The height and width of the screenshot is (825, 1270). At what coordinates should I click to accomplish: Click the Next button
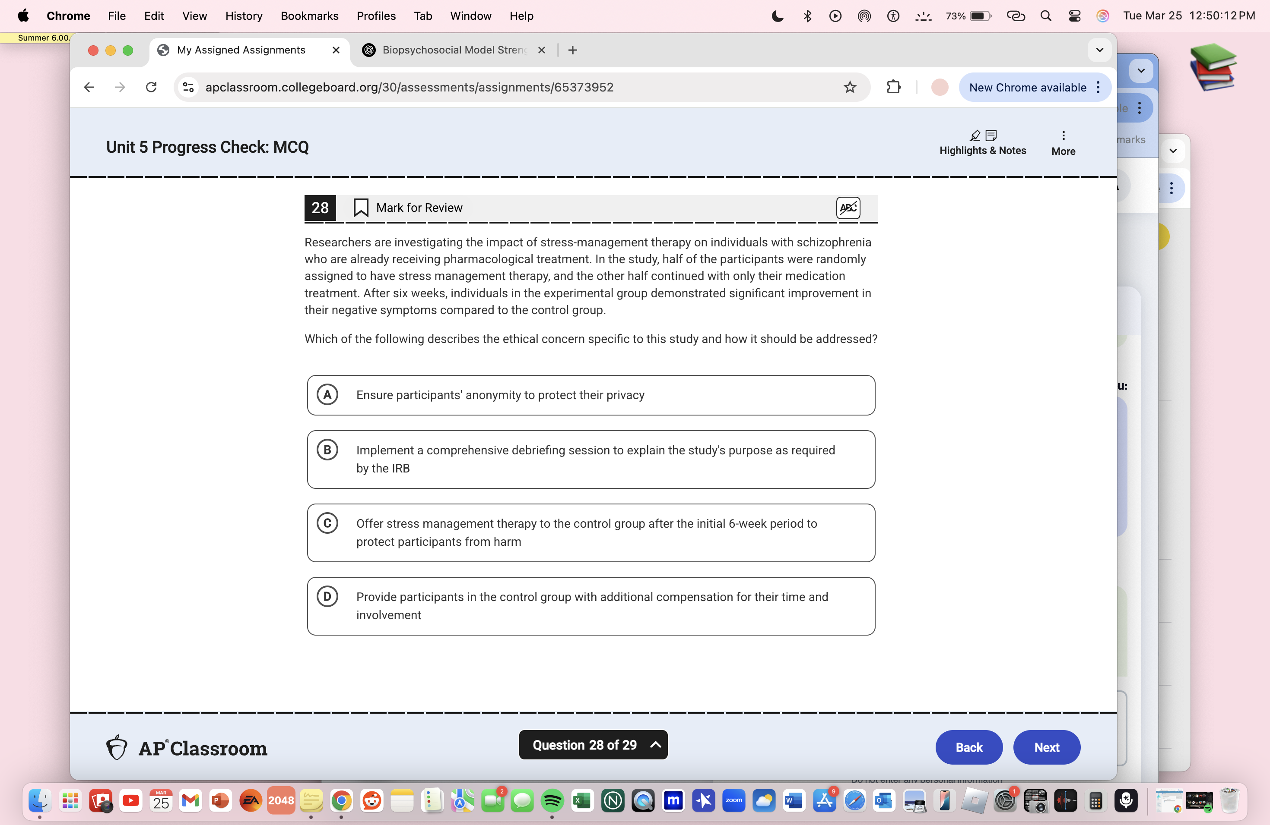(1046, 747)
